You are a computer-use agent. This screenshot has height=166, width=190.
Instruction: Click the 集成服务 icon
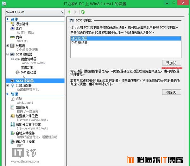tap(12, 107)
